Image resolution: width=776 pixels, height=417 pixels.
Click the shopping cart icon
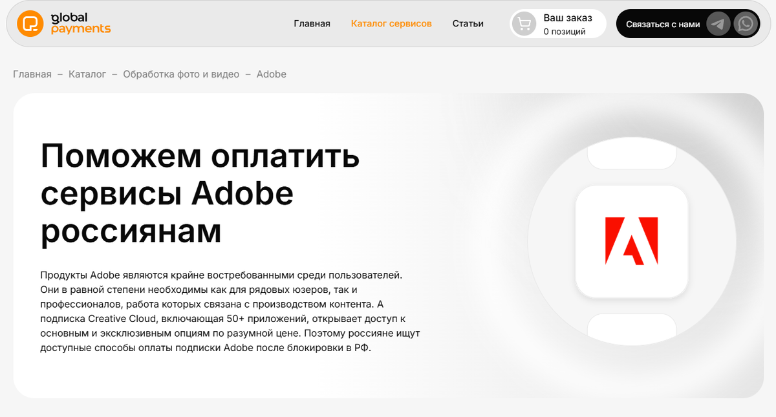tap(524, 24)
